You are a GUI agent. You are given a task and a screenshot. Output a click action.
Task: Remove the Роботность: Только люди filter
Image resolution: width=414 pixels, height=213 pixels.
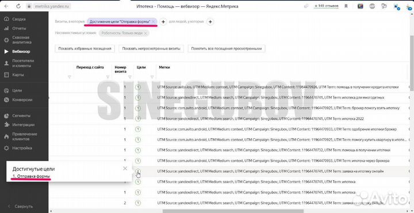145,33
